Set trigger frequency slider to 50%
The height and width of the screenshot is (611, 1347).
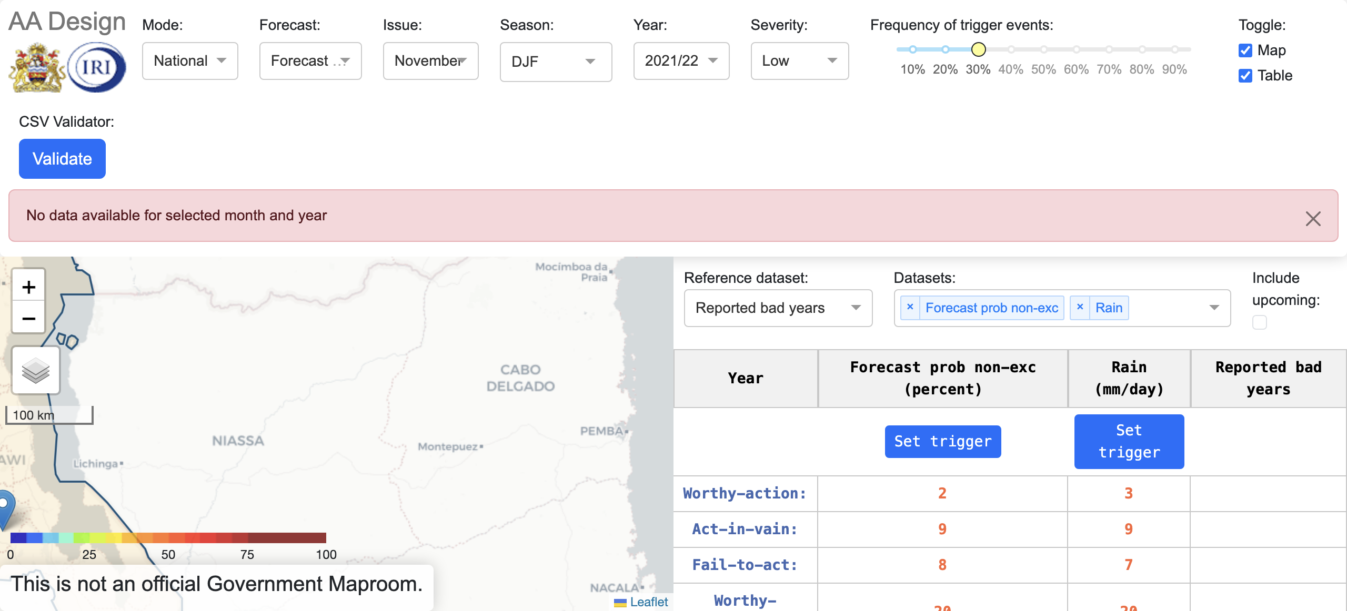click(x=1043, y=49)
